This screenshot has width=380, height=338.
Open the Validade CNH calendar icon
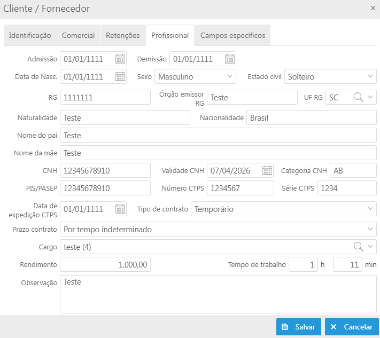(267, 170)
